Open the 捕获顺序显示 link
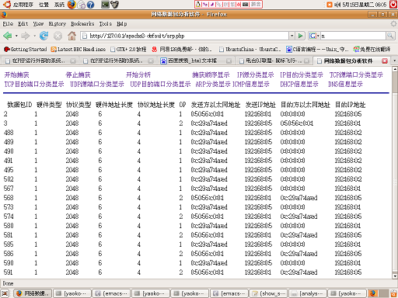 (x=211, y=75)
